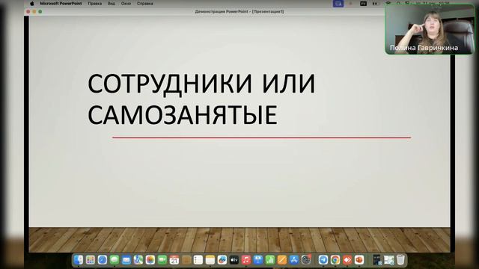Open Launchpad in the dock

pos(90,260)
